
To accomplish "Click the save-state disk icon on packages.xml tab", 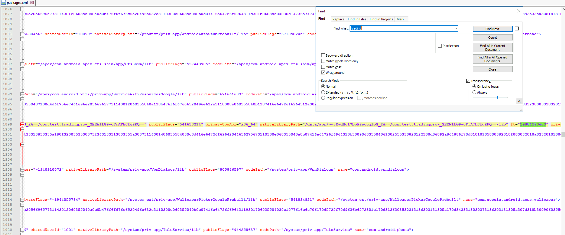I will [4, 2].
